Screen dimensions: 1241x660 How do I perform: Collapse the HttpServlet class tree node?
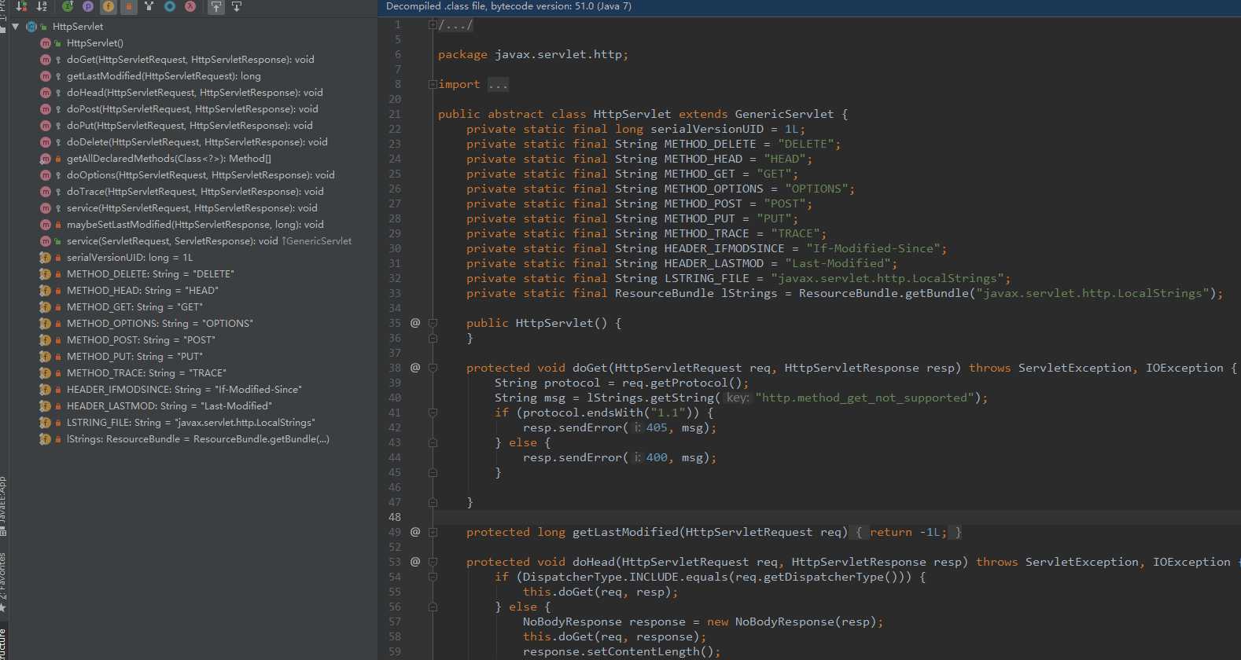[x=16, y=27]
